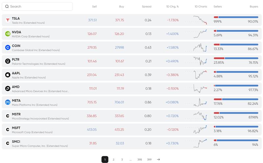
Task: Go to next page with arrow
Action: 158,159
